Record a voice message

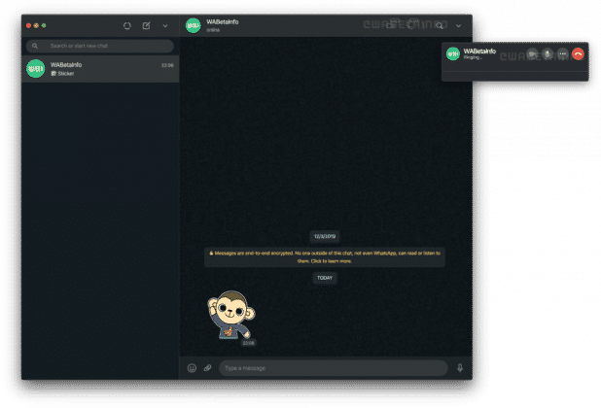point(459,368)
